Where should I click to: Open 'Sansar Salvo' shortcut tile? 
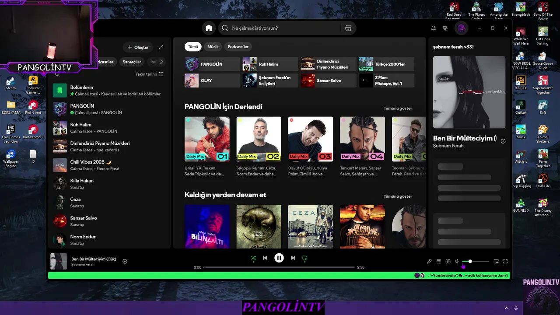328,80
